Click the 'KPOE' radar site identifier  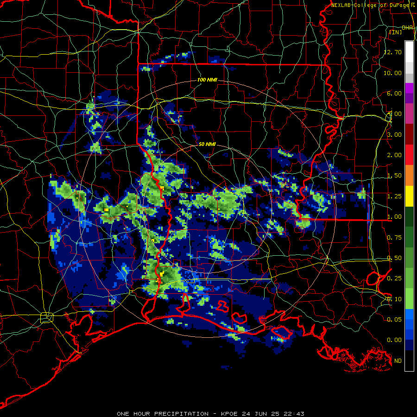pos(229,414)
